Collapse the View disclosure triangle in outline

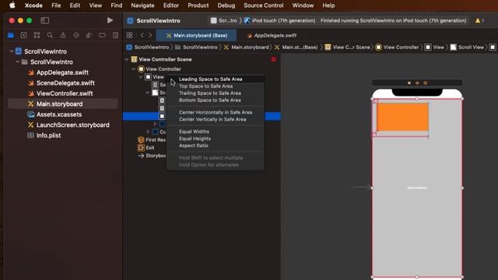click(x=141, y=77)
